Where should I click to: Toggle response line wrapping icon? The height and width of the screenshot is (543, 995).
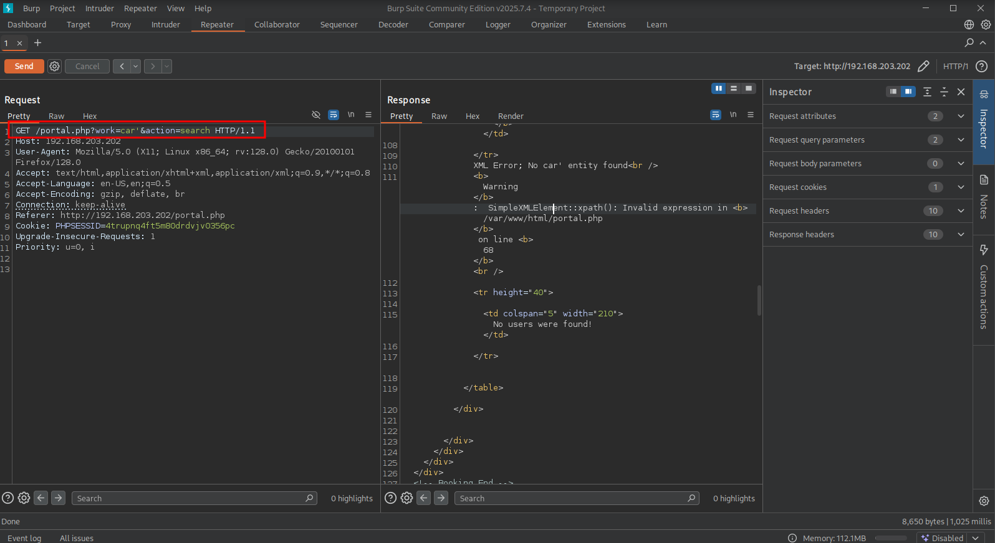(715, 115)
